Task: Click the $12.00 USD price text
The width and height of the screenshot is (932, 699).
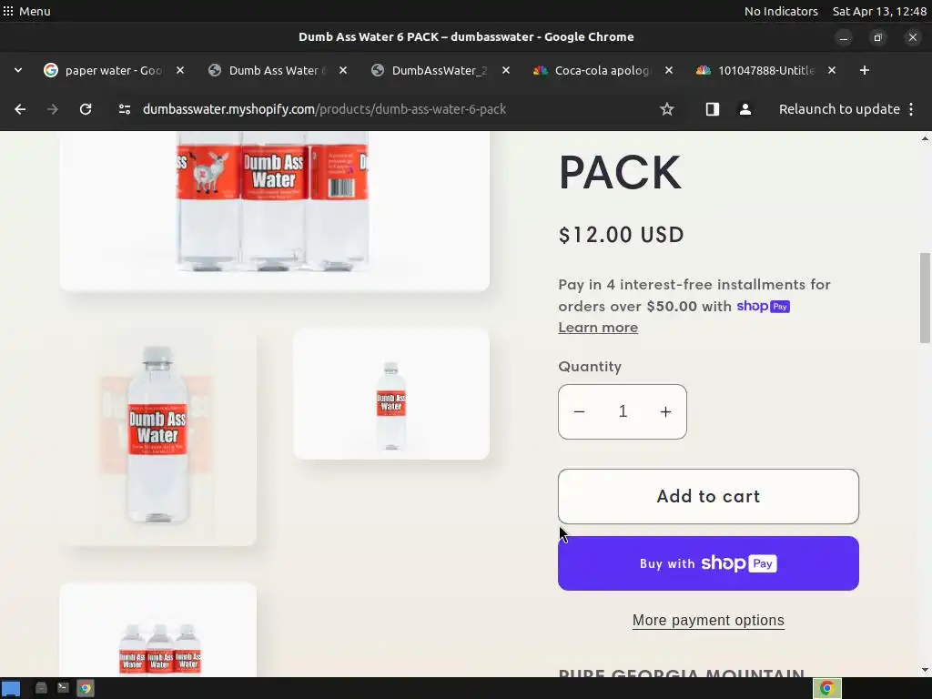Action: coord(621,235)
